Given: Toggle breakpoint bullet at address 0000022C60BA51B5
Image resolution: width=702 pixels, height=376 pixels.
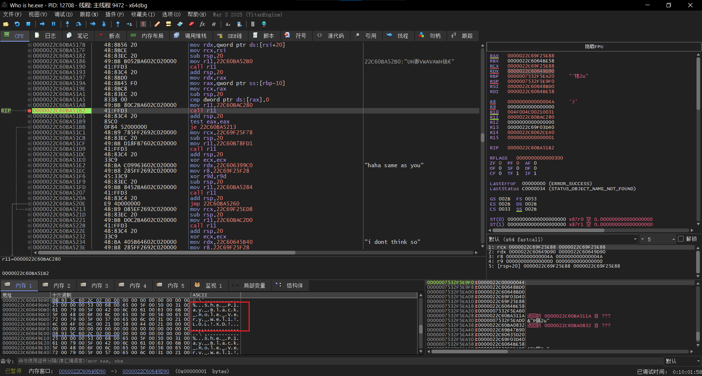Looking at the screenshot, I should (x=29, y=116).
